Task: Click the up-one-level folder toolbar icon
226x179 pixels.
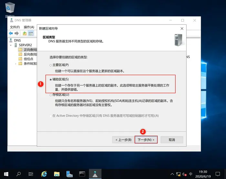Action: 25,33
